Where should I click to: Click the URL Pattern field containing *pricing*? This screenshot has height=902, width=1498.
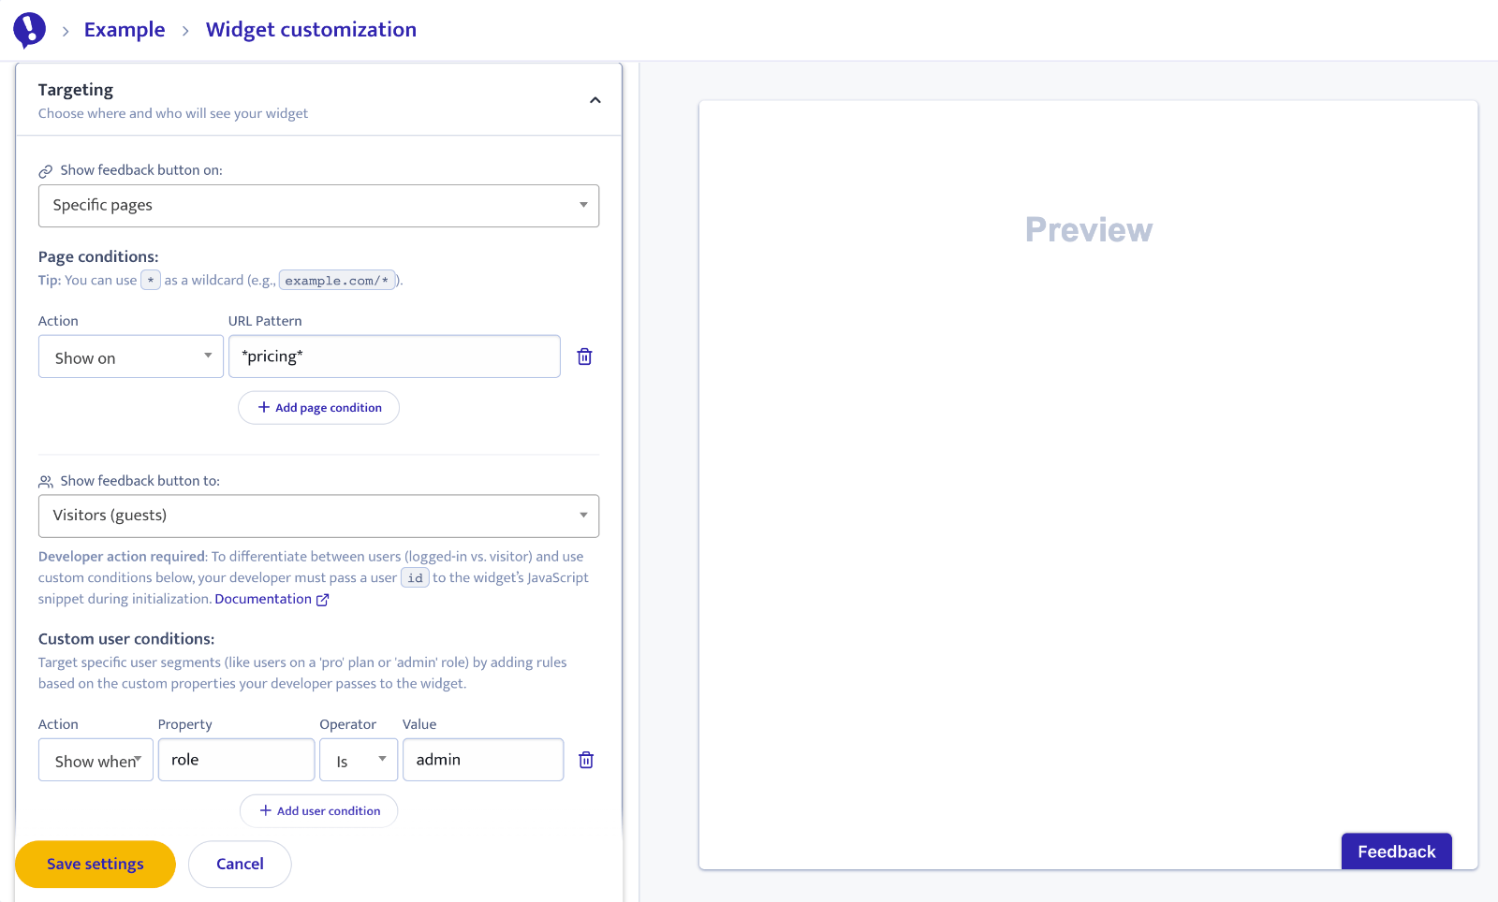tap(394, 356)
